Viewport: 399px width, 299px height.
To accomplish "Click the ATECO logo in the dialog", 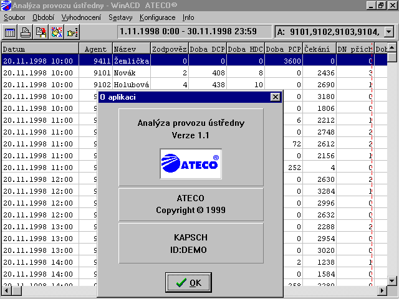I will pyautogui.click(x=191, y=164).
